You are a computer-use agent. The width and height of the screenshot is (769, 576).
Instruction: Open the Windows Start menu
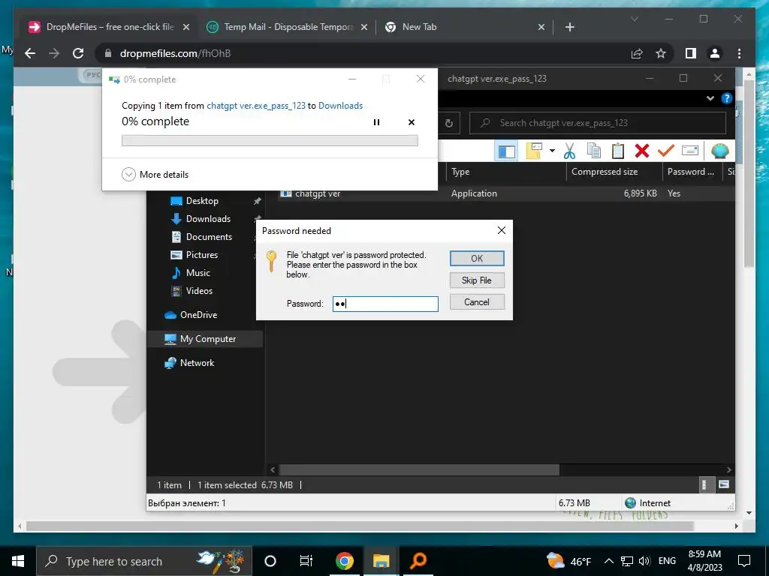coord(18,561)
